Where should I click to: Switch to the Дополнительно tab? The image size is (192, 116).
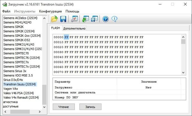click(74, 28)
